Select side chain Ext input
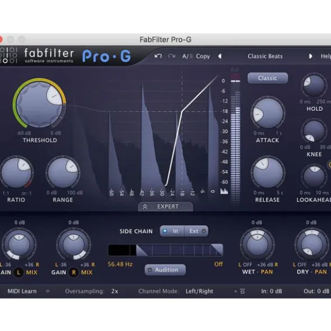This screenshot has height=331, width=331. pyautogui.click(x=196, y=231)
